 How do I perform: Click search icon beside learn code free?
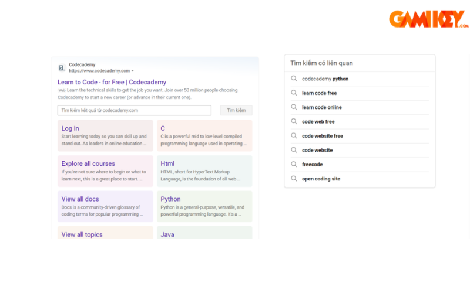click(x=294, y=93)
